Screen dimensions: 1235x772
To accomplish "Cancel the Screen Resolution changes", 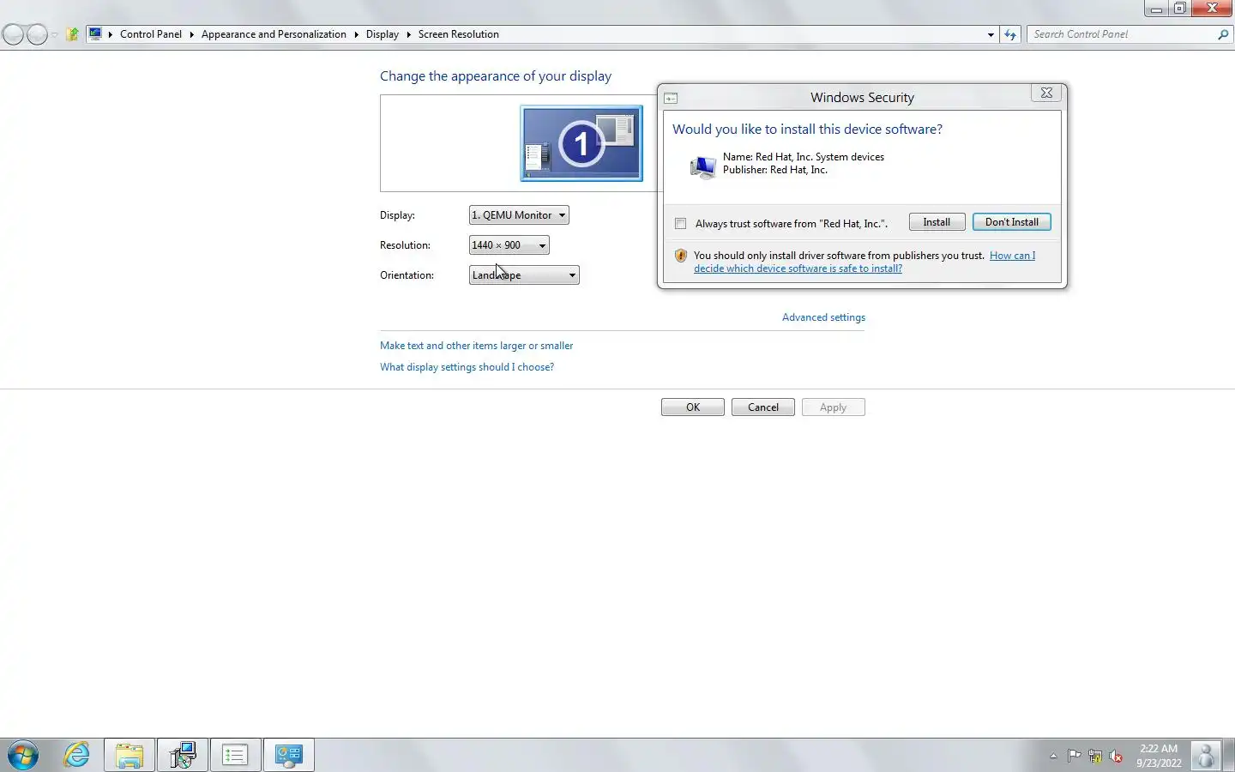I will click(x=763, y=407).
